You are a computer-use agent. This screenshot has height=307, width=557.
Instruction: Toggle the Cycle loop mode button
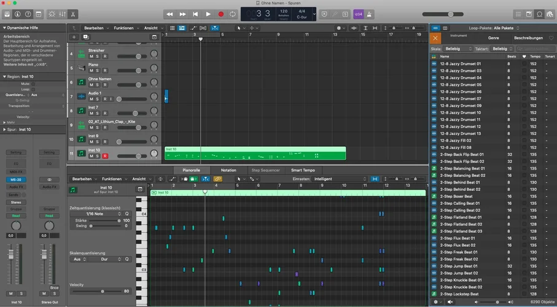[x=233, y=14]
